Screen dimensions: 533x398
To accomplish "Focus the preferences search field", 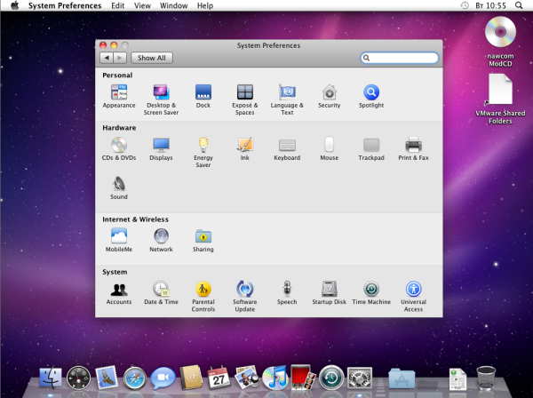I will click(400, 58).
